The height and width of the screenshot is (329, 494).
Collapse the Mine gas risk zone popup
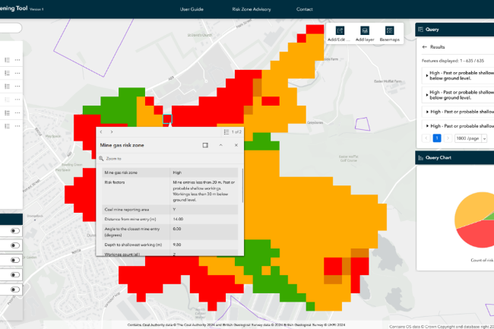click(220, 144)
